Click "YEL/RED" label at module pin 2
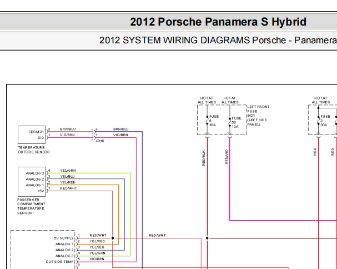The image size is (337, 269). click(x=97, y=241)
